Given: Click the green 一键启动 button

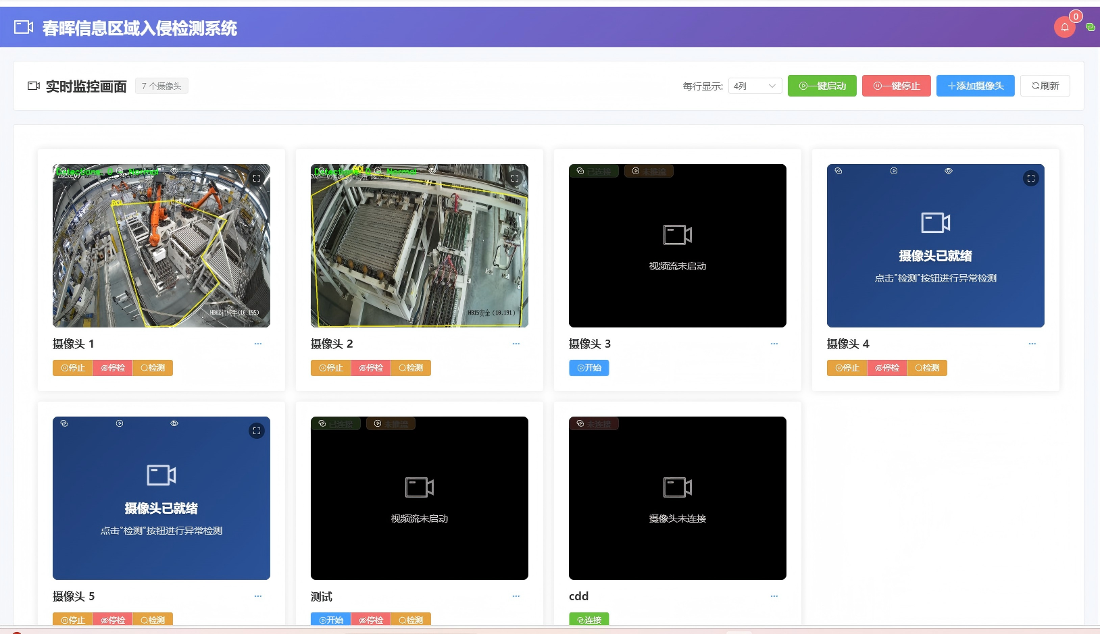Looking at the screenshot, I should (822, 86).
